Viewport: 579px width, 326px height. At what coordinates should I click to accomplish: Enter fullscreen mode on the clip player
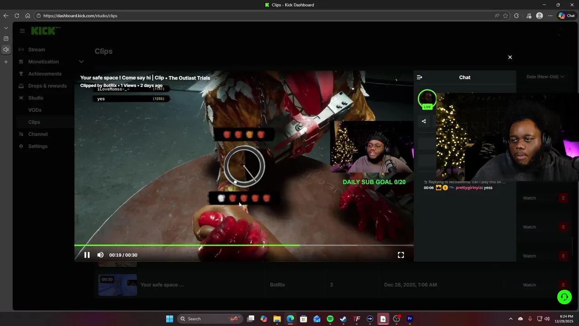pos(401,255)
